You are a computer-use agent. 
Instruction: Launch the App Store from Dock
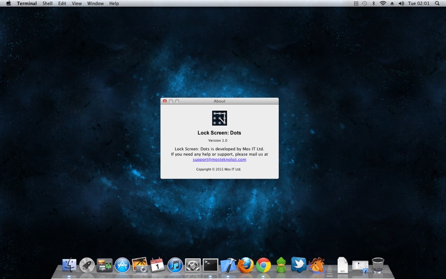click(x=122, y=265)
